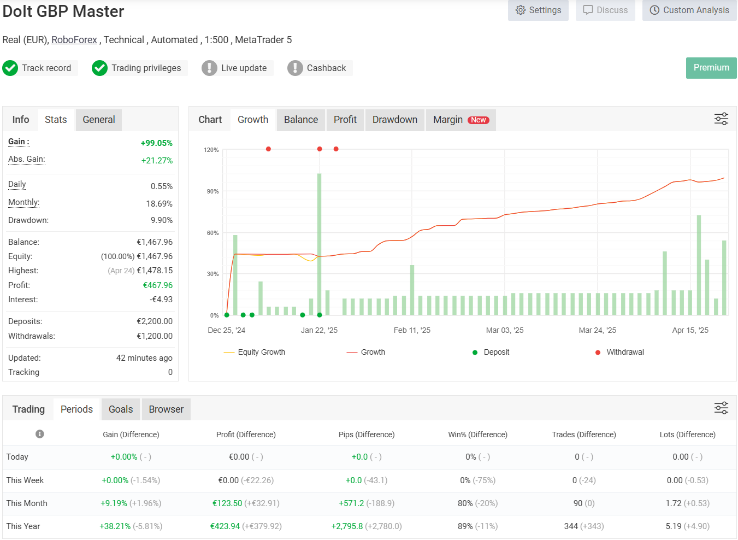Switch to the Drawdown chart tab
Image resolution: width=738 pixels, height=540 pixels.
point(394,120)
